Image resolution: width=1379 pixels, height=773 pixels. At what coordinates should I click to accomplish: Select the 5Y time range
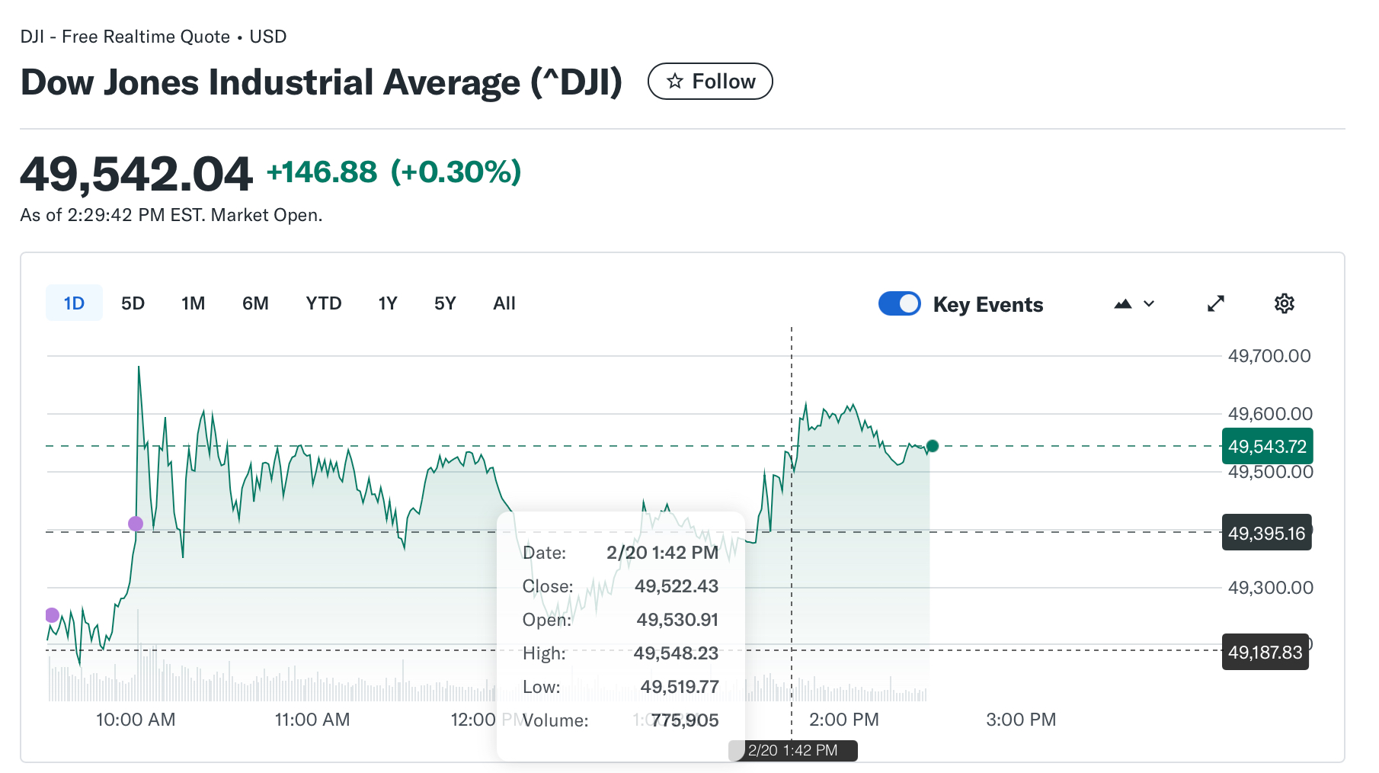[x=445, y=303]
